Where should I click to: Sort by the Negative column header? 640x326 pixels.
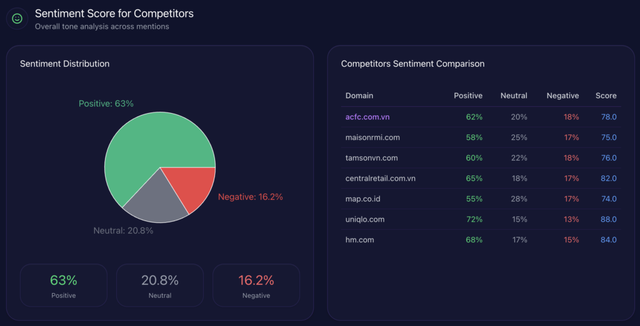[x=562, y=96]
